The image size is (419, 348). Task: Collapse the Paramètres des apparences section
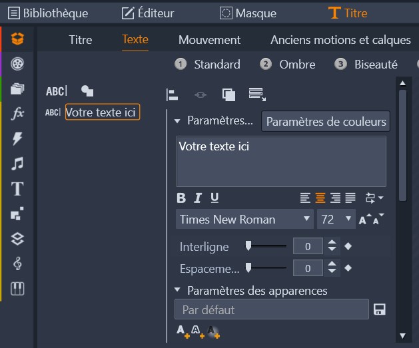point(178,290)
